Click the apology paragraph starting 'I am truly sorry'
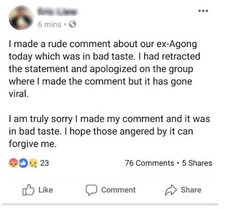This screenshot has width=230, height=209. pyautogui.click(x=109, y=131)
